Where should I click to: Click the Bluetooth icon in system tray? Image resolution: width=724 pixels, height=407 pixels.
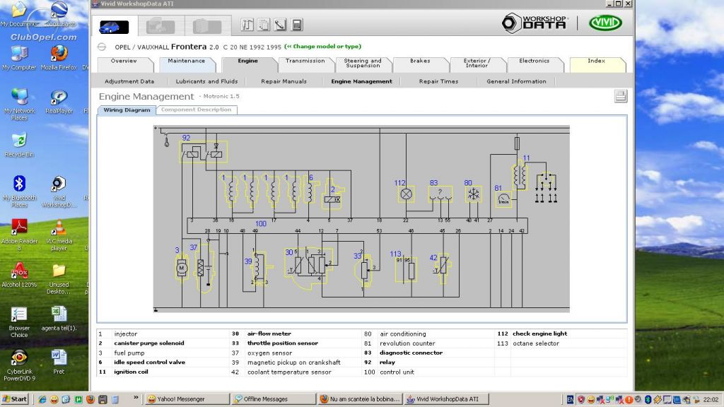pos(648,399)
